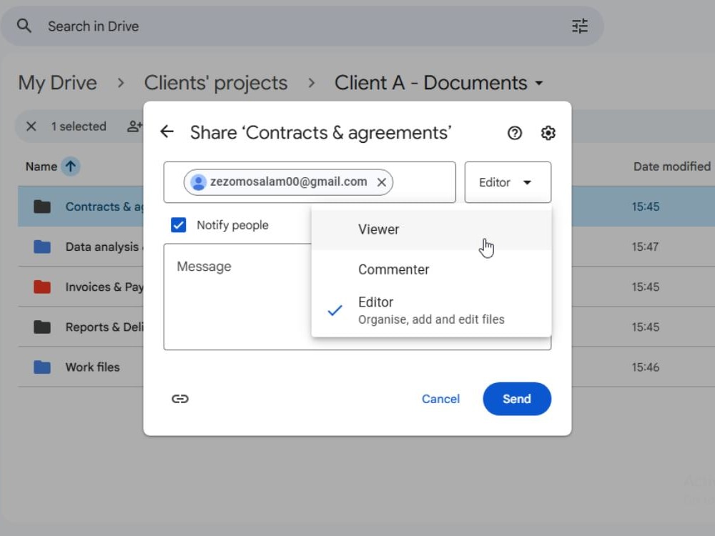Viewport: 715px width, 536px height.
Task: Click the Send button
Action: [517, 399]
